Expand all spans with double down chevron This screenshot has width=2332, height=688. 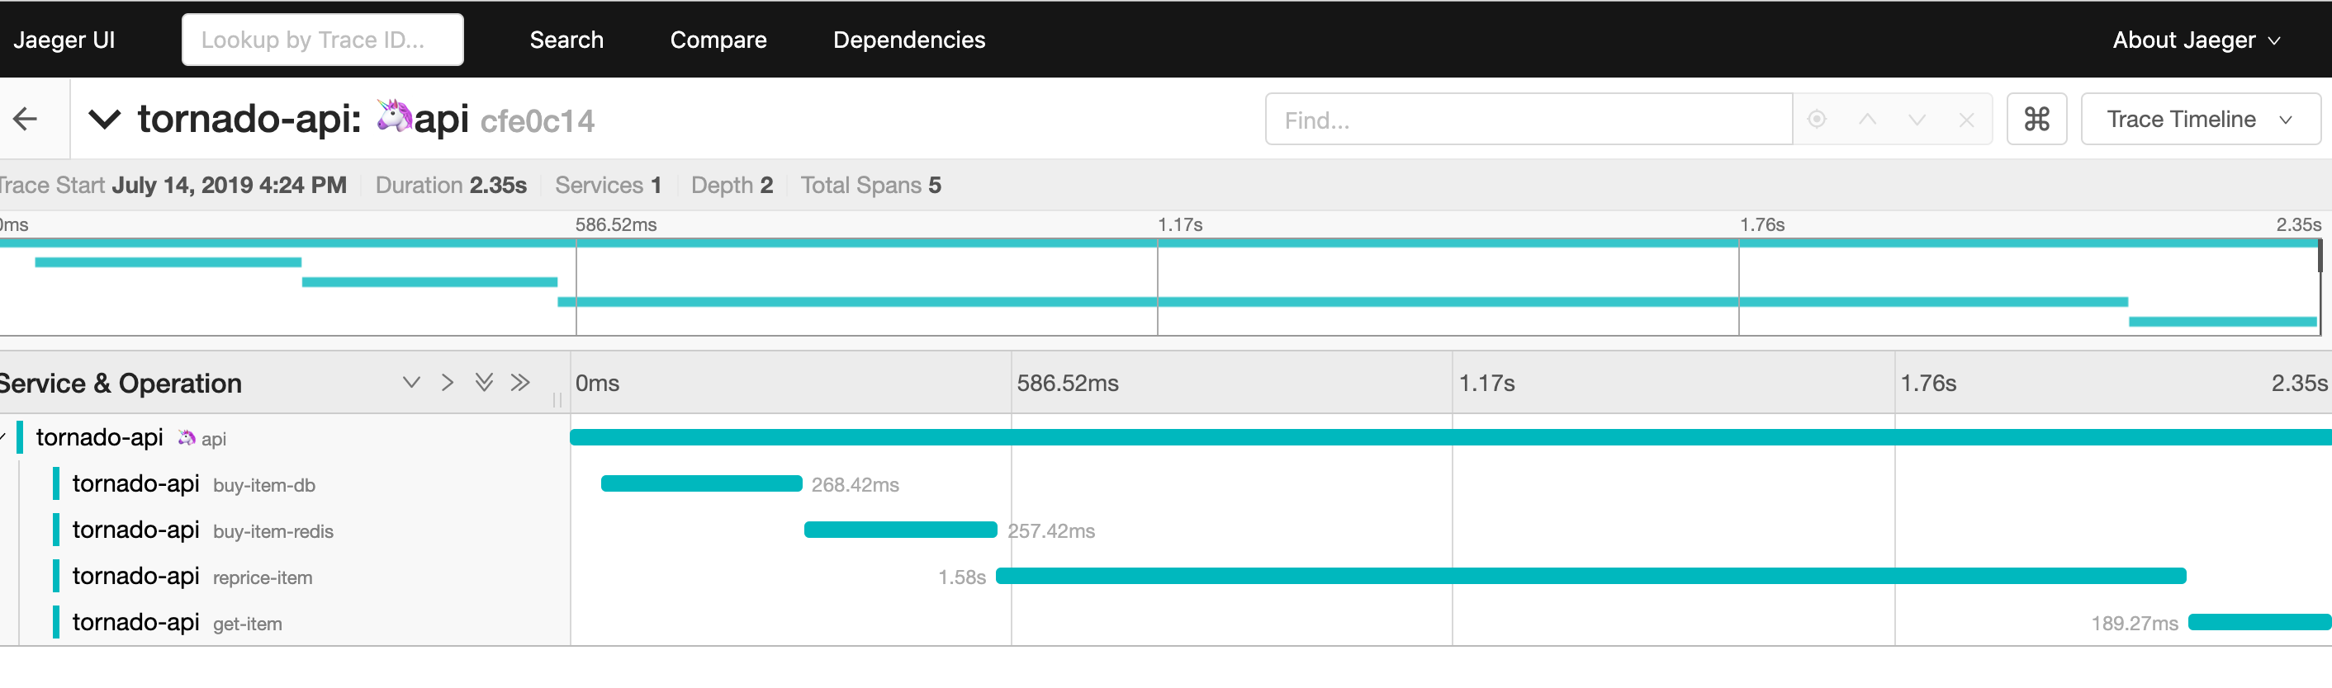485,383
